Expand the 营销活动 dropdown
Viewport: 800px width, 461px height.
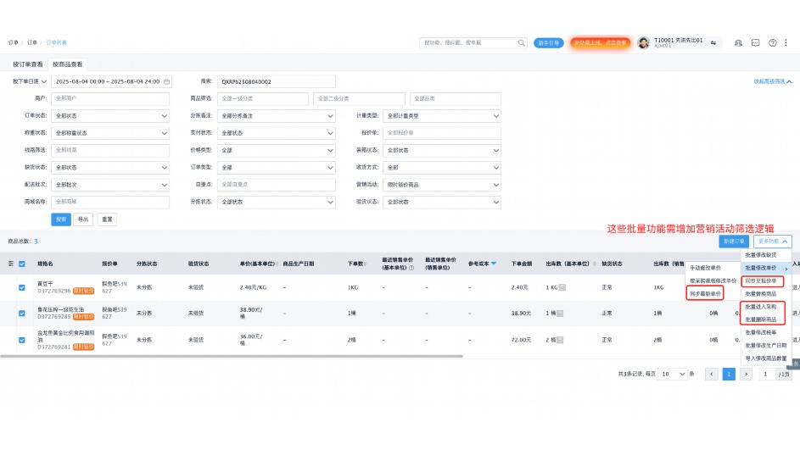pos(442,185)
